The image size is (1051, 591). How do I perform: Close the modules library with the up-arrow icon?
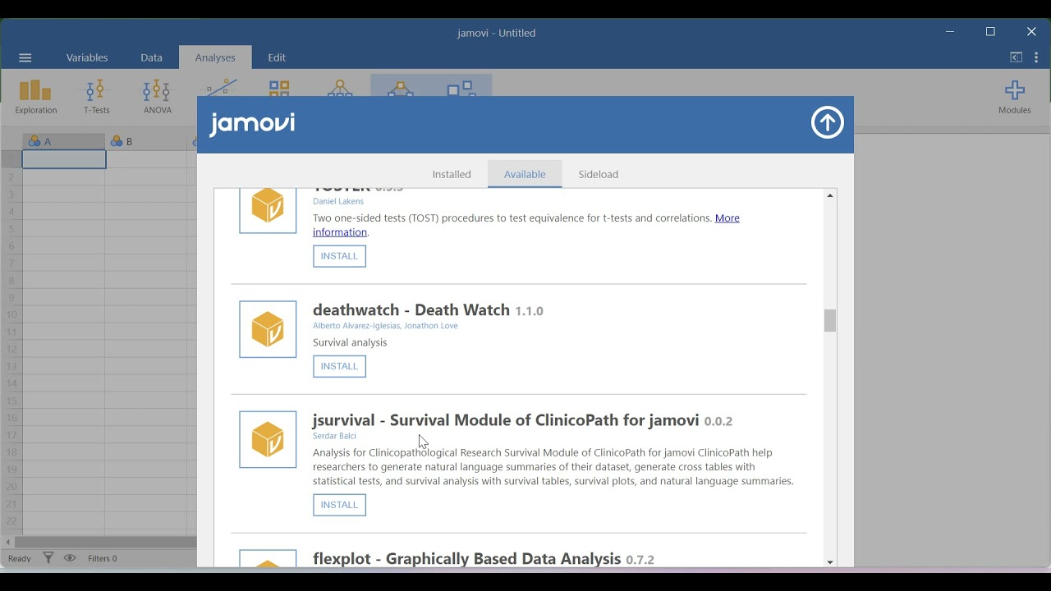[x=827, y=123]
